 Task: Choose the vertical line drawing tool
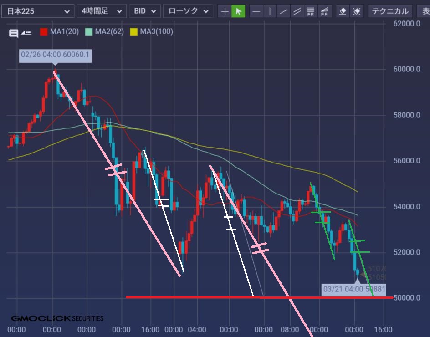coord(270,11)
